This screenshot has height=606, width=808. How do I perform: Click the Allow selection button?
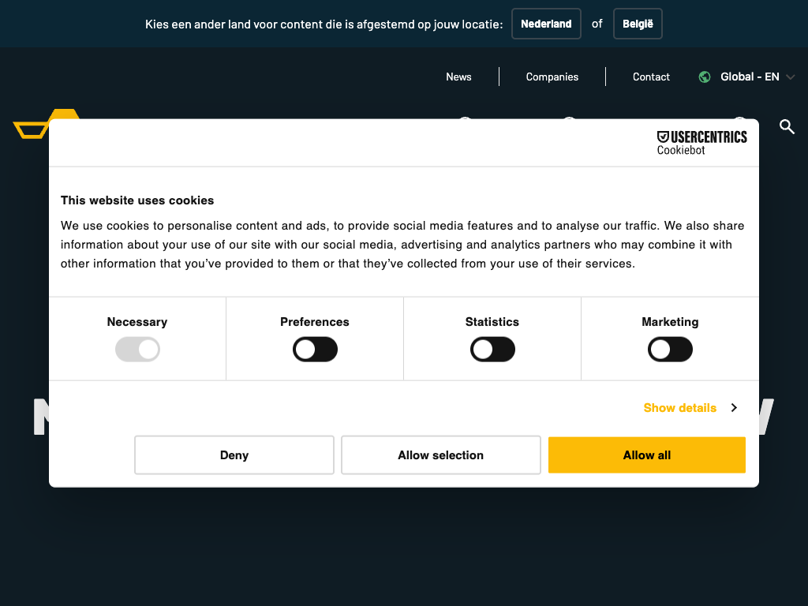click(440, 455)
